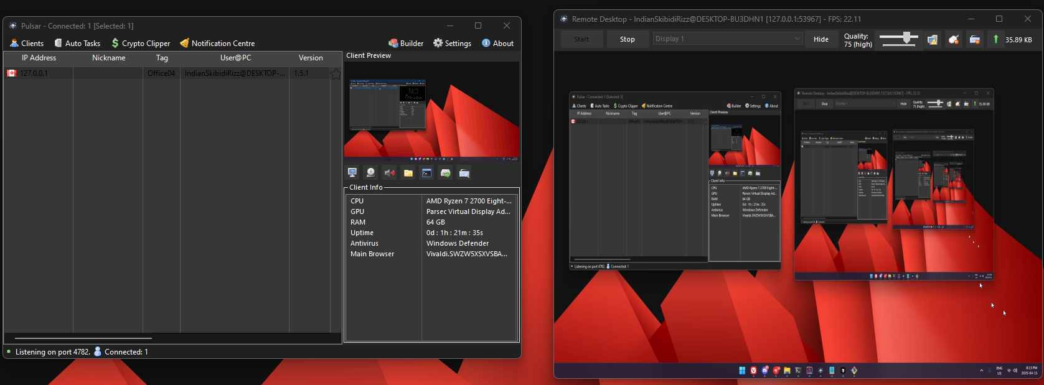The width and height of the screenshot is (1044, 385).
Task: Click the Uptime value 0d : 1h : 21m
Action: pos(454,233)
